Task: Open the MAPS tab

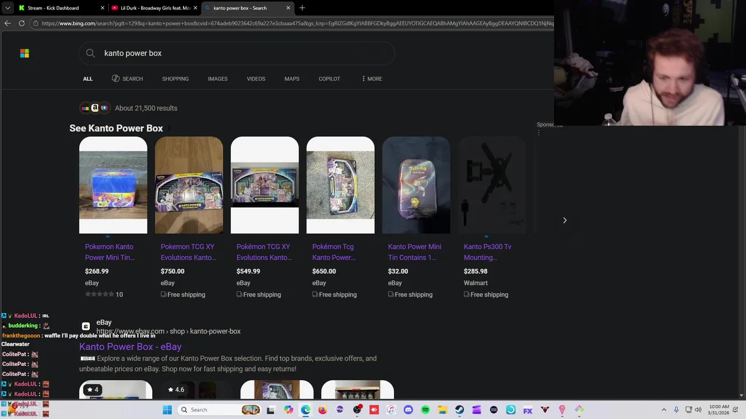Action: pos(292,79)
